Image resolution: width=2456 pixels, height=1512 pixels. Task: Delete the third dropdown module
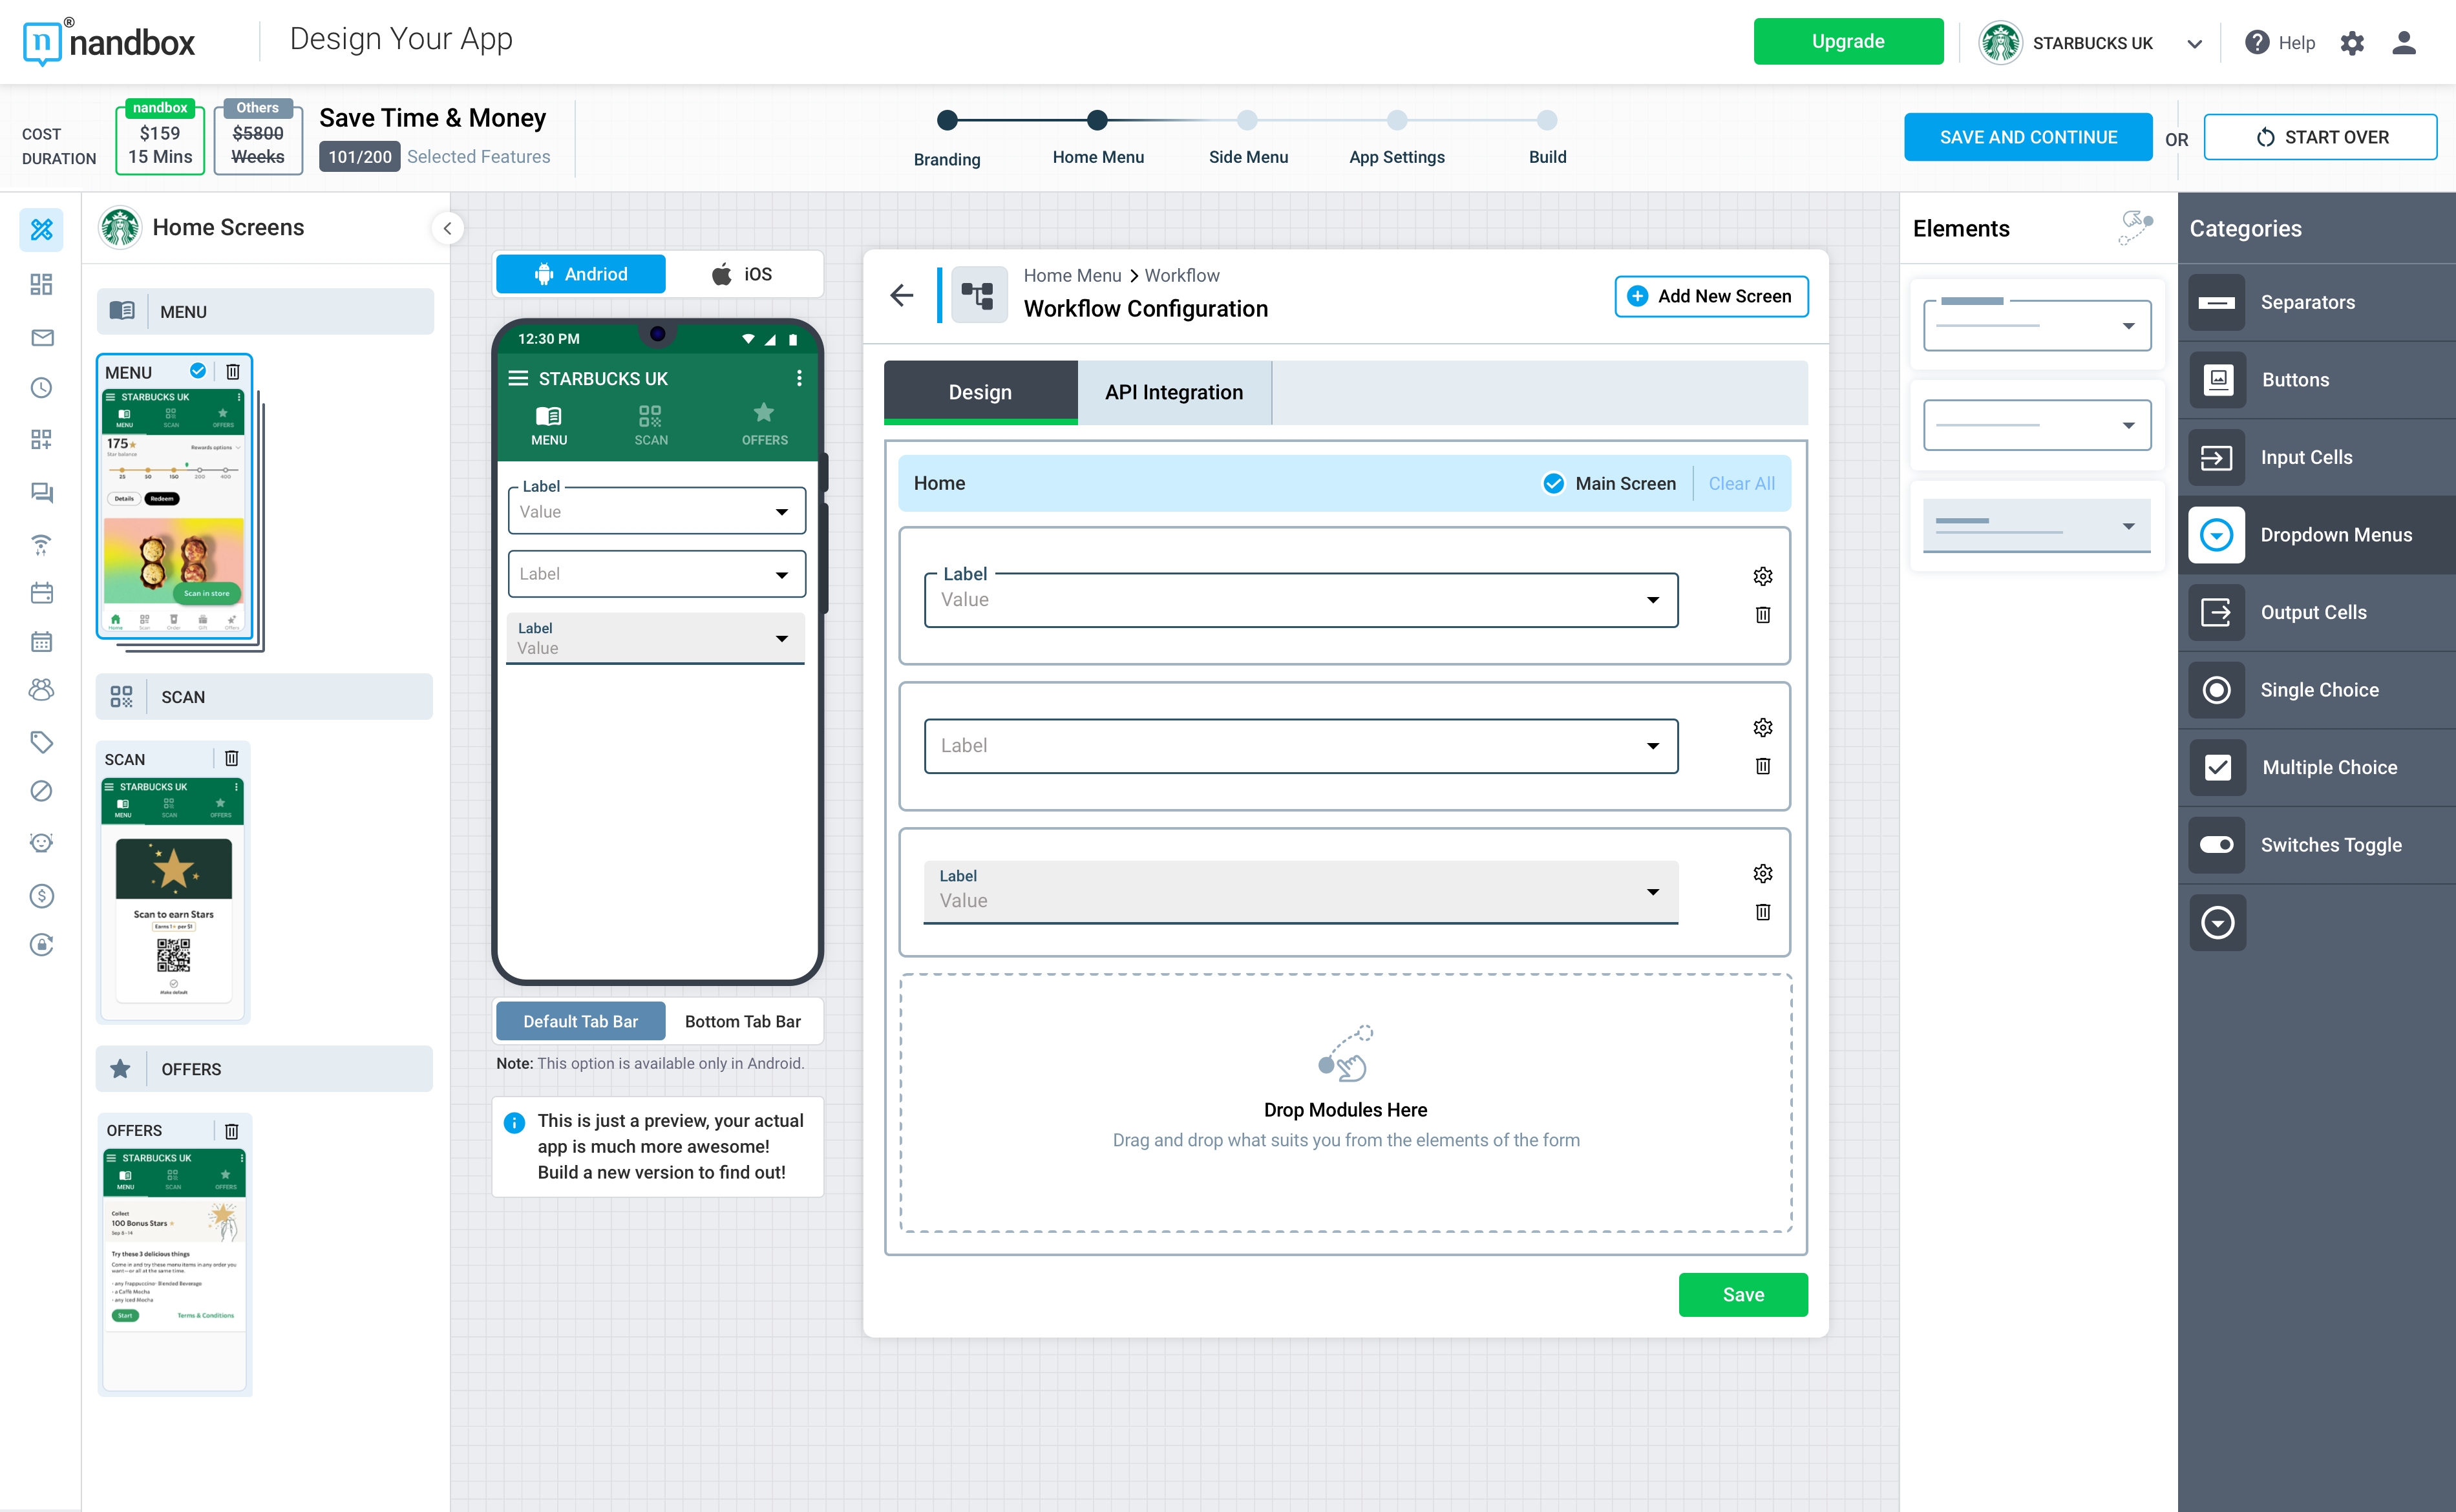tap(1763, 912)
